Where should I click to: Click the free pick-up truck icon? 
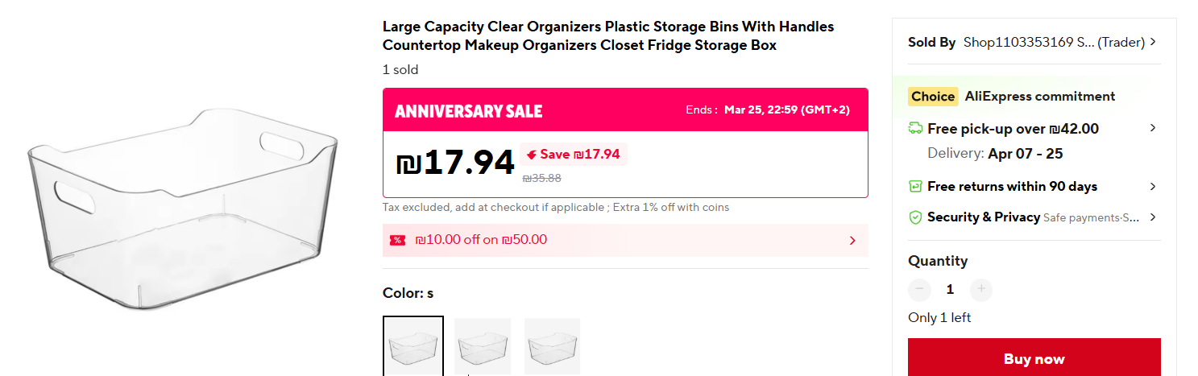[x=915, y=129]
